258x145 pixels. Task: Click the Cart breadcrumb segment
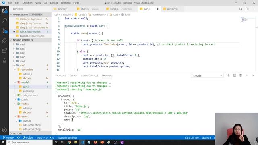(116, 14)
